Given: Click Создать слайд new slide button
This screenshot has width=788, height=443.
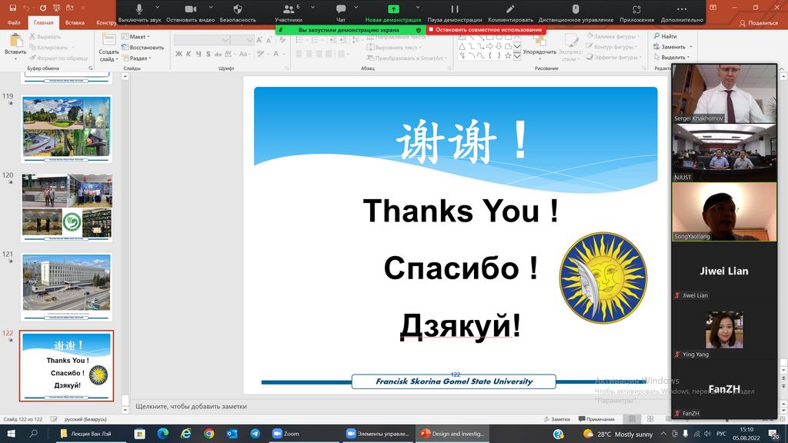Looking at the screenshot, I should click(108, 46).
